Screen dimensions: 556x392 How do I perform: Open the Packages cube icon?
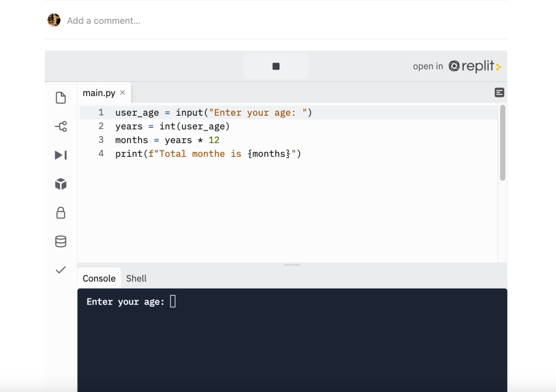tap(61, 184)
